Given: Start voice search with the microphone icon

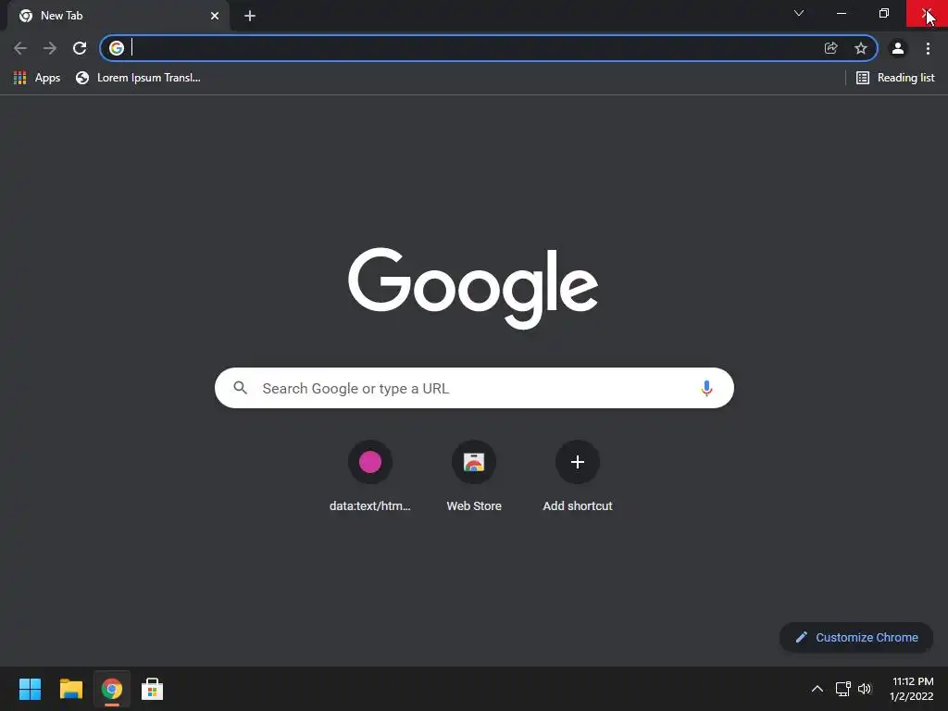Looking at the screenshot, I should pyautogui.click(x=706, y=388).
